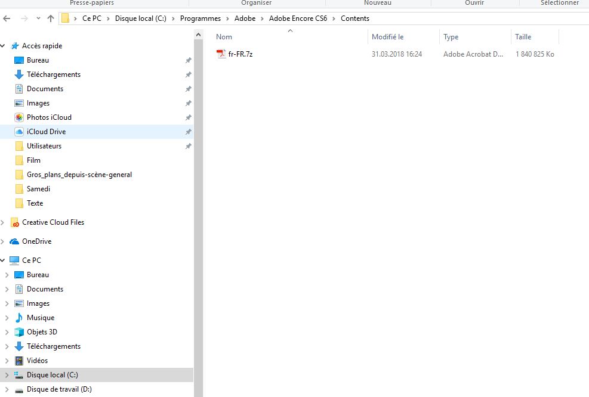Go forward with the right arrow button
This screenshot has height=397, width=589.
pos(24,18)
